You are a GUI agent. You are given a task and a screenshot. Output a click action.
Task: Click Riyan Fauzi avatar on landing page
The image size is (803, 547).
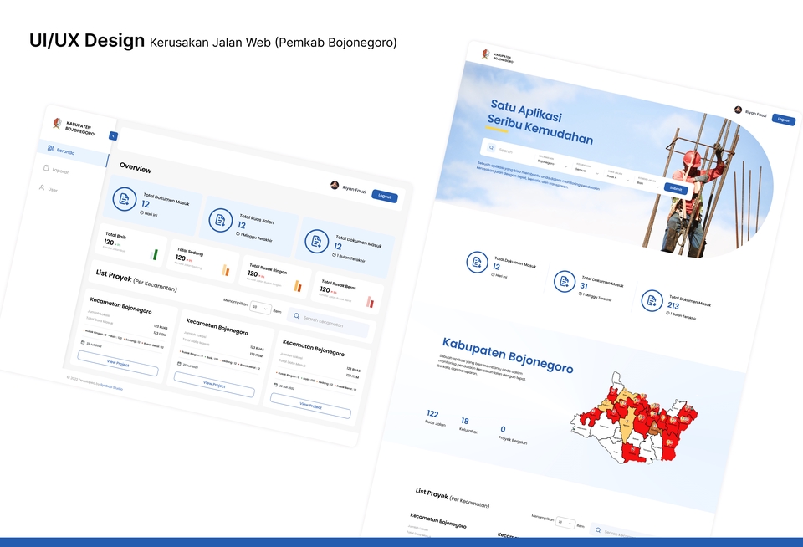(738, 110)
